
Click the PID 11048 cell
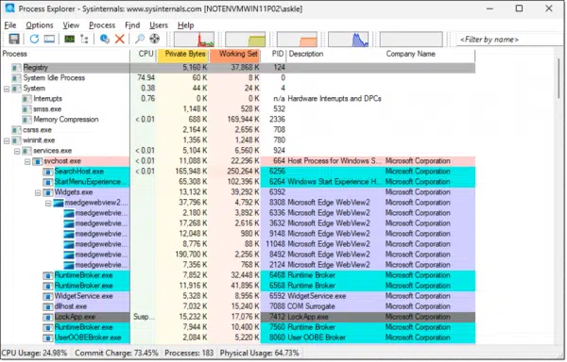tap(275, 244)
